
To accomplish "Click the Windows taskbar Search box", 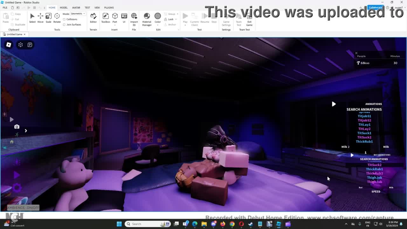I will 147,224.
